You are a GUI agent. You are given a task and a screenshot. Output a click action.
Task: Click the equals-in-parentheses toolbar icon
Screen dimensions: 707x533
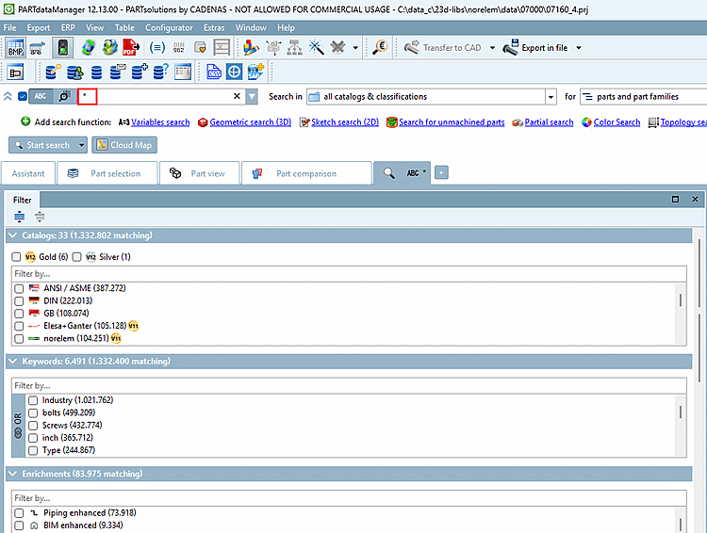pyautogui.click(x=156, y=47)
